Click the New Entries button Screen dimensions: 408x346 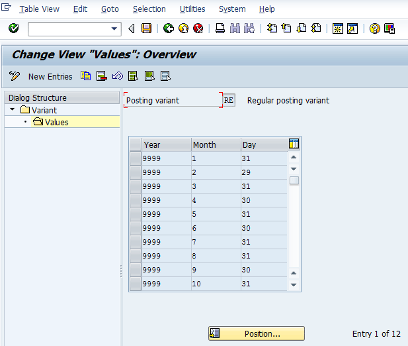coord(50,77)
